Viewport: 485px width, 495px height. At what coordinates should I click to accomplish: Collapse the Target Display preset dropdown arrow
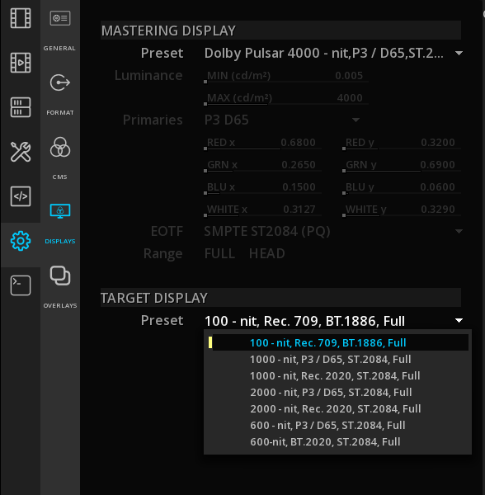(x=459, y=321)
